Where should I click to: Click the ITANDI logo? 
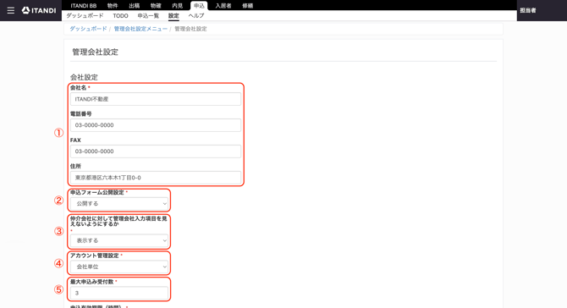click(x=39, y=10)
